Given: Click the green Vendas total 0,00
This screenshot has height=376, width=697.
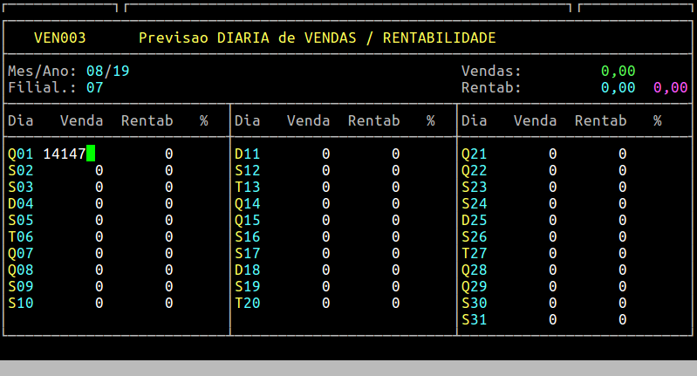Looking at the screenshot, I should coord(618,71).
